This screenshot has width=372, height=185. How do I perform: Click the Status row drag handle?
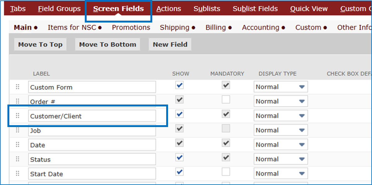(x=18, y=159)
